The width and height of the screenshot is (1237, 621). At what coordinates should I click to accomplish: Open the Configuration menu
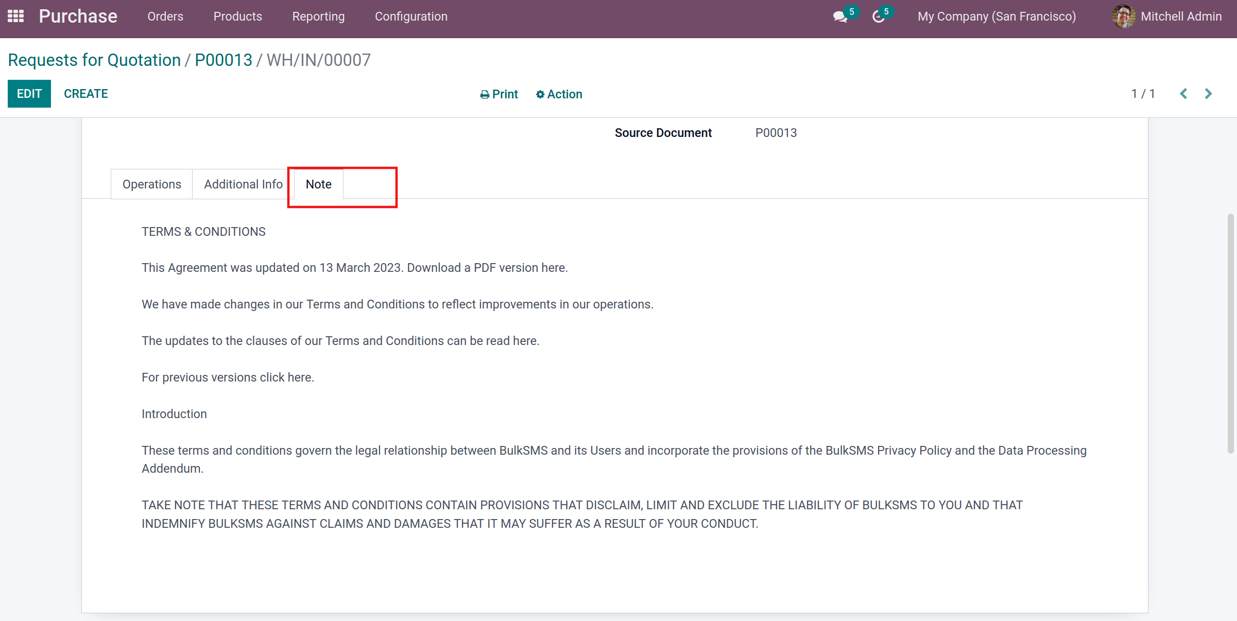coord(411,16)
